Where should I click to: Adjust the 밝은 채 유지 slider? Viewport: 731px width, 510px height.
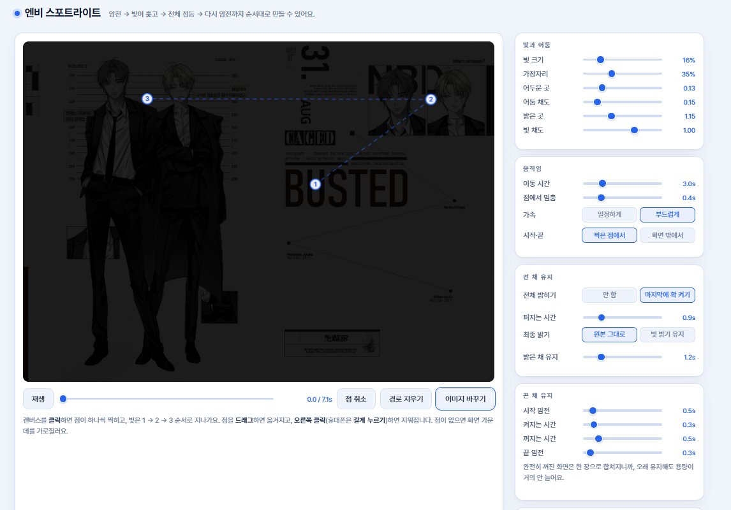[623, 357]
